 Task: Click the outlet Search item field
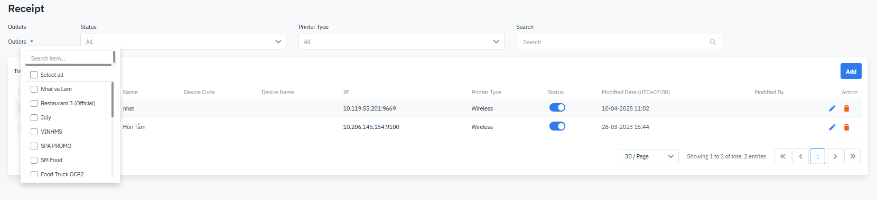click(x=69, y=58)
